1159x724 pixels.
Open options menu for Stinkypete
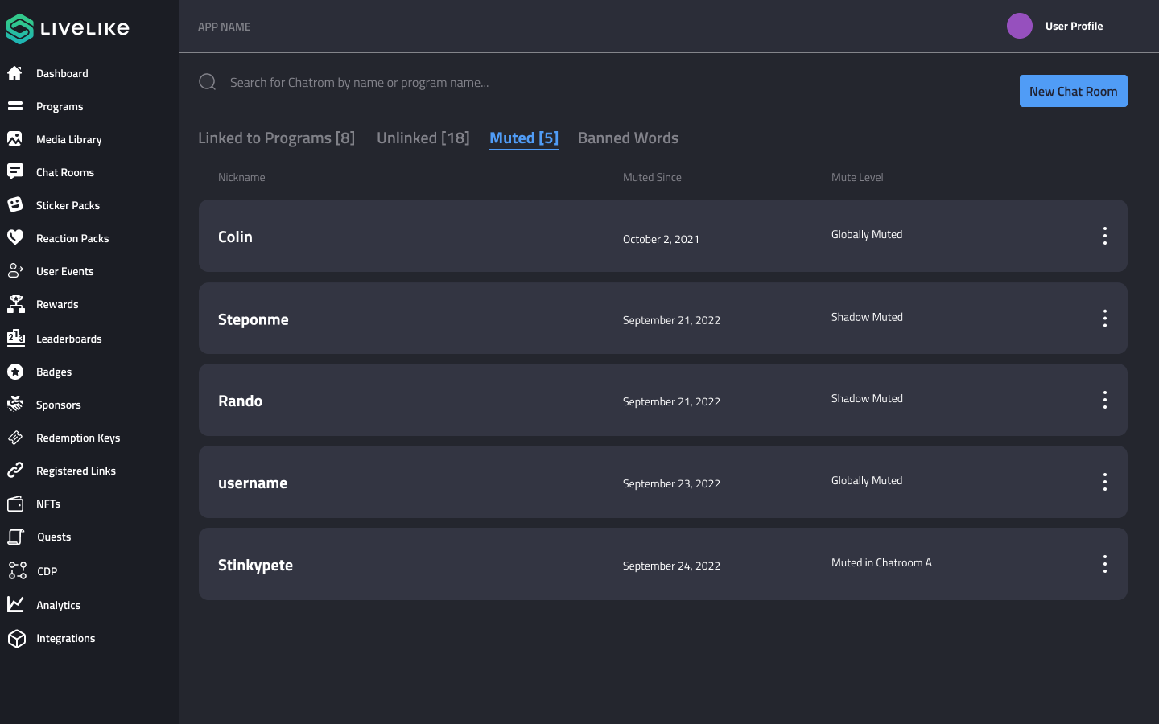[1105, 564]
